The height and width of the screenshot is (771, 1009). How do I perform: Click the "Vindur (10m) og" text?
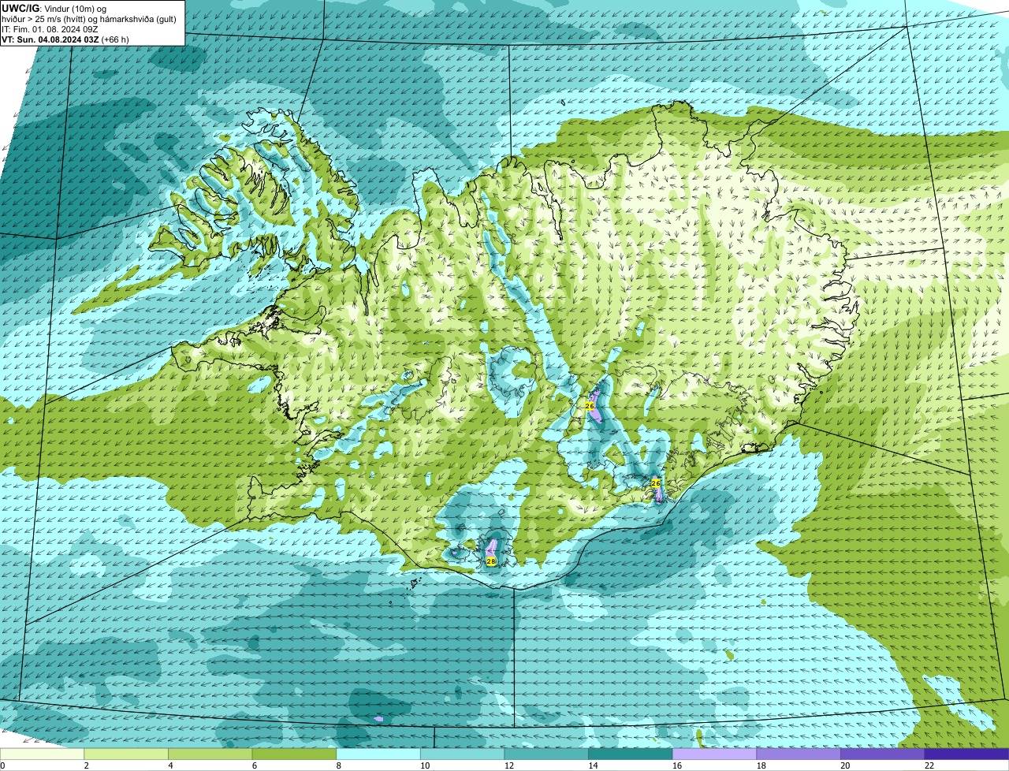[x=76, y=8]
